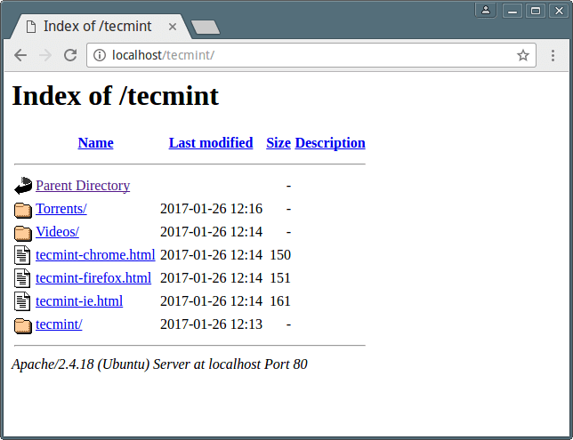Click the browser back arrow
Image resolution: width=573 pixels, height=440 pixels.
tap(20, 55)
